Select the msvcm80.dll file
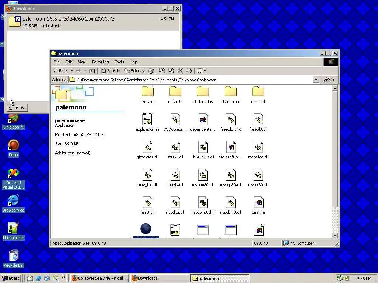Screen dimensions: 378x283 pyautogui.click(x=203, y=178)
